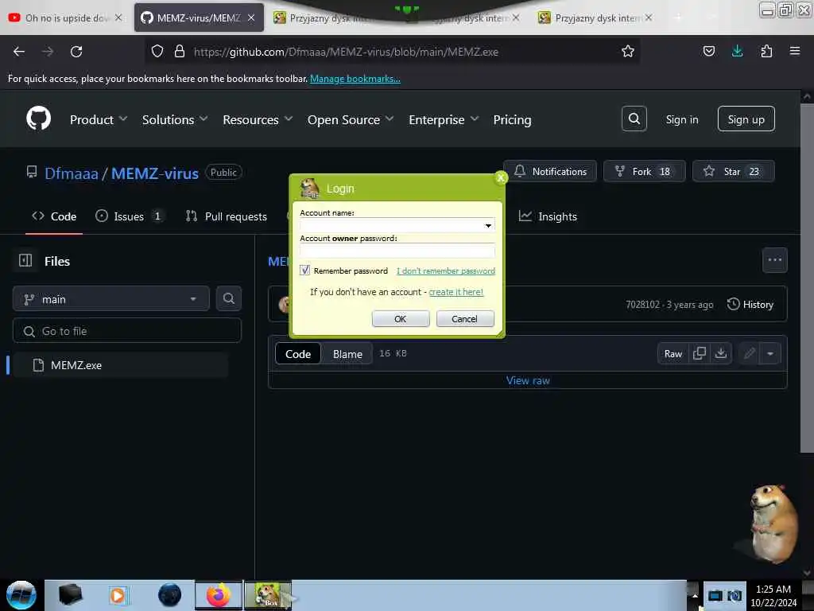The image size is (814, 611).
Task: Expand the Solutions menu
Action: pyautogui.click(x=175, y=119)
